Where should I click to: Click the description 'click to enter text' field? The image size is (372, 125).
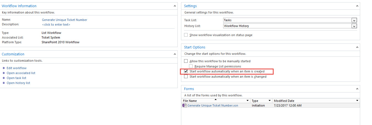point(56,25)
